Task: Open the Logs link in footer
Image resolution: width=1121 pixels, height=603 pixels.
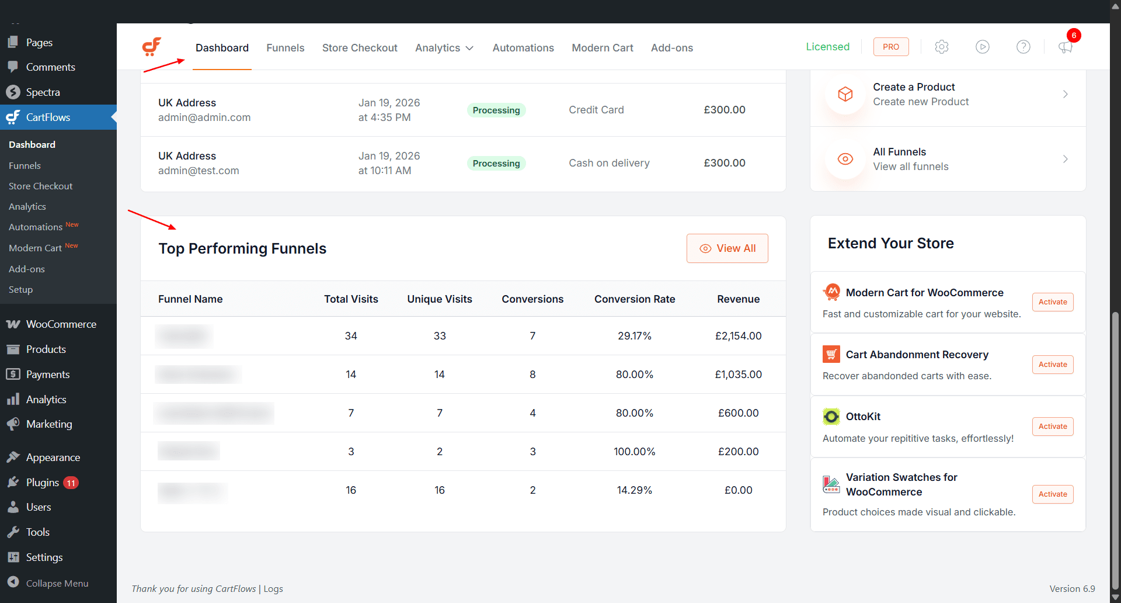Action: (x=273, y=588)
